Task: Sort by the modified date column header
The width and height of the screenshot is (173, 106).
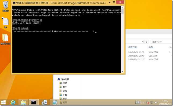Action: [x=132, y=47]
